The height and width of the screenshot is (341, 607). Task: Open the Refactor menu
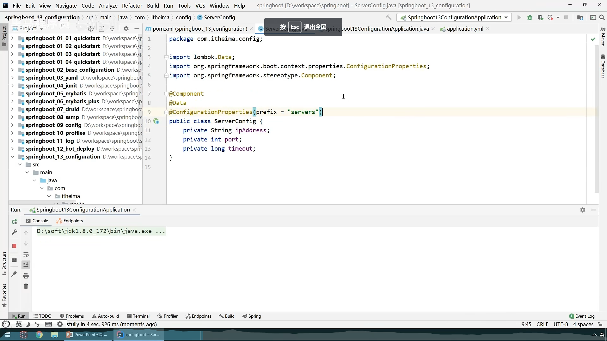132,6
